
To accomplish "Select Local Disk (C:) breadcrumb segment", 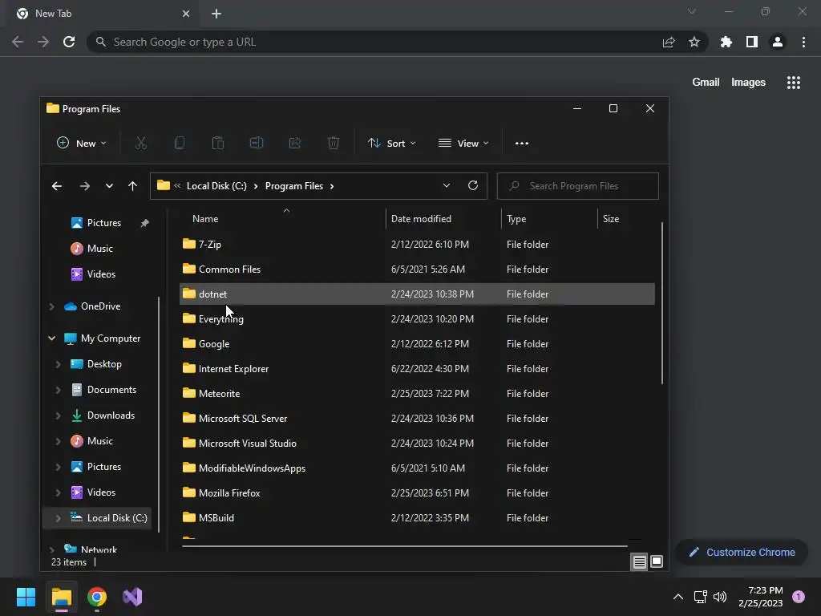I will coord(216,186).
